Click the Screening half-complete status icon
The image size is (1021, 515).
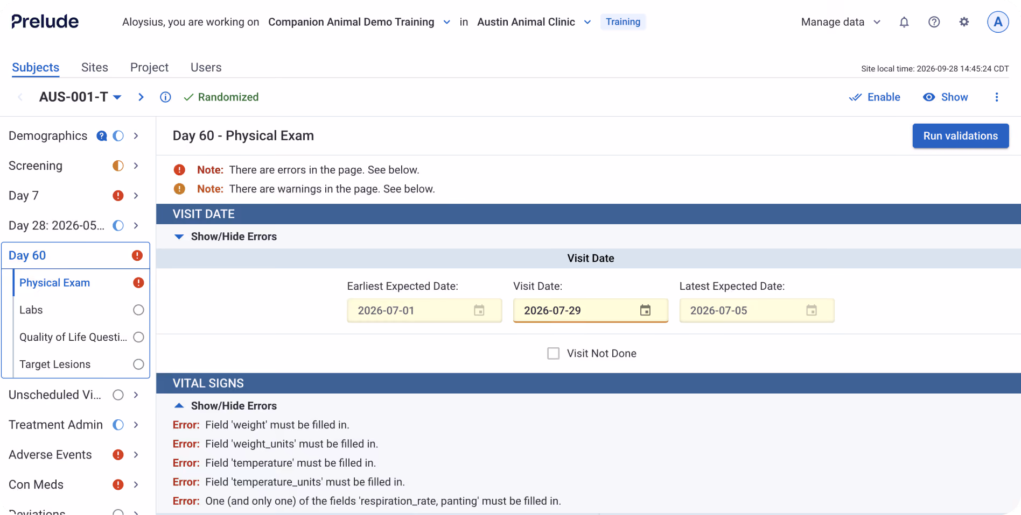pos(118,166)
